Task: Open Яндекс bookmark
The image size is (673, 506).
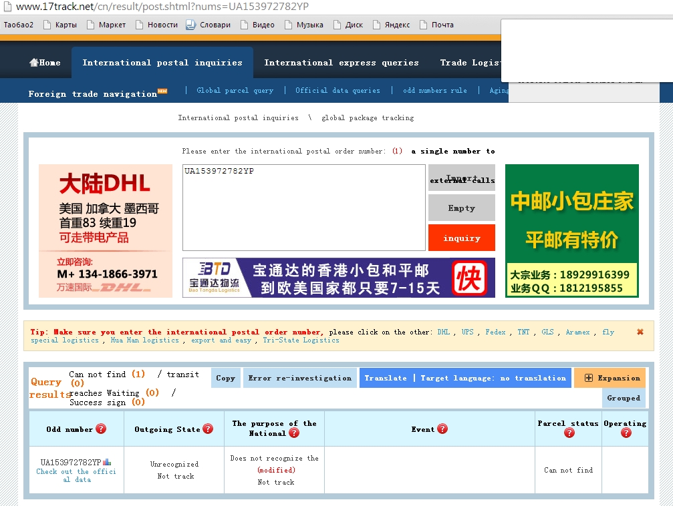Action: [392, 25]
